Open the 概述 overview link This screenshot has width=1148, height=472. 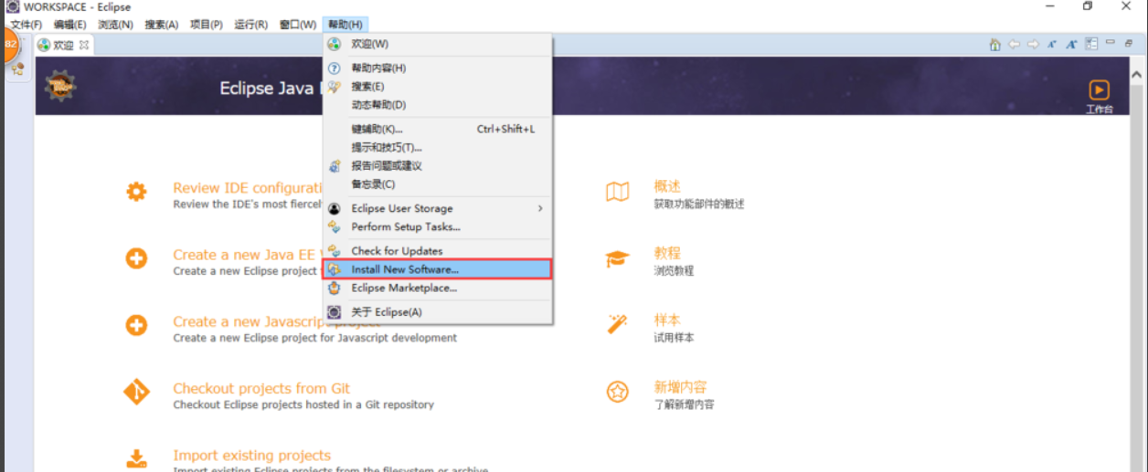pyautogui.click(x=667, y=186)
